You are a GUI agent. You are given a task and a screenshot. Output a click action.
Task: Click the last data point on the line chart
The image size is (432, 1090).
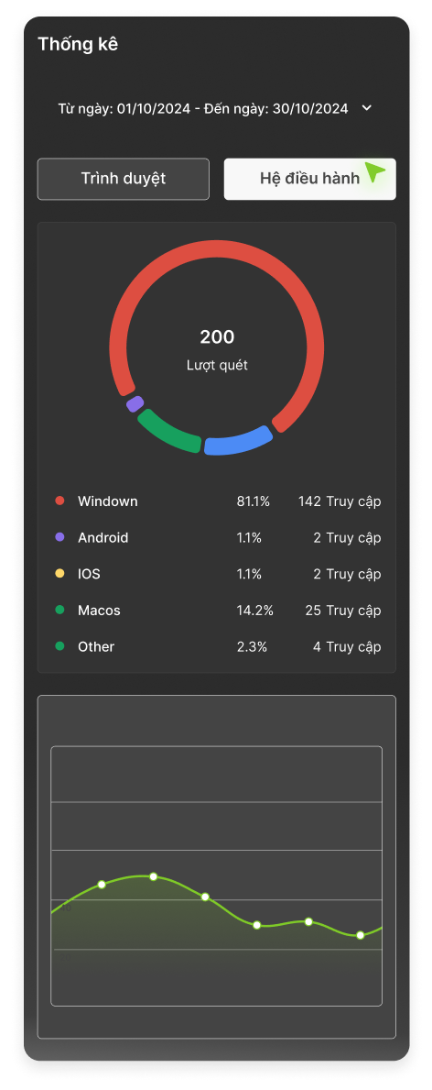[361, 935]
